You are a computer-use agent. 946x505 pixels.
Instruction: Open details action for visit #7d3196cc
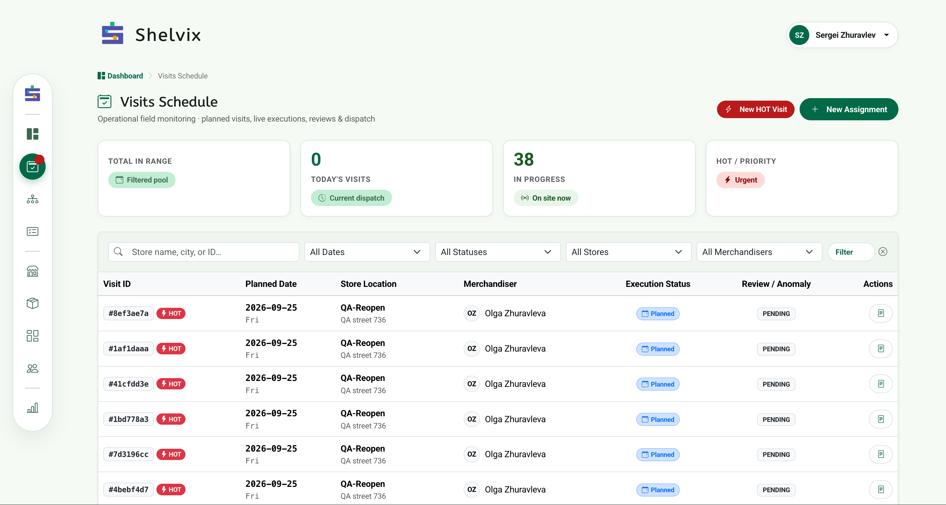point(881,454)
